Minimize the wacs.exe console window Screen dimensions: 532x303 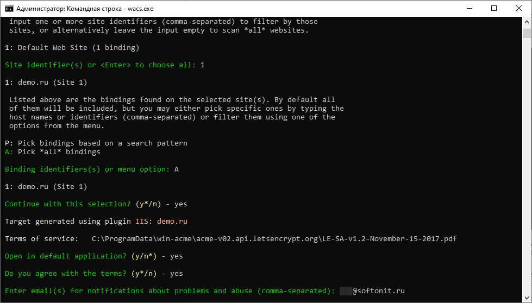(x=468, y=8)
